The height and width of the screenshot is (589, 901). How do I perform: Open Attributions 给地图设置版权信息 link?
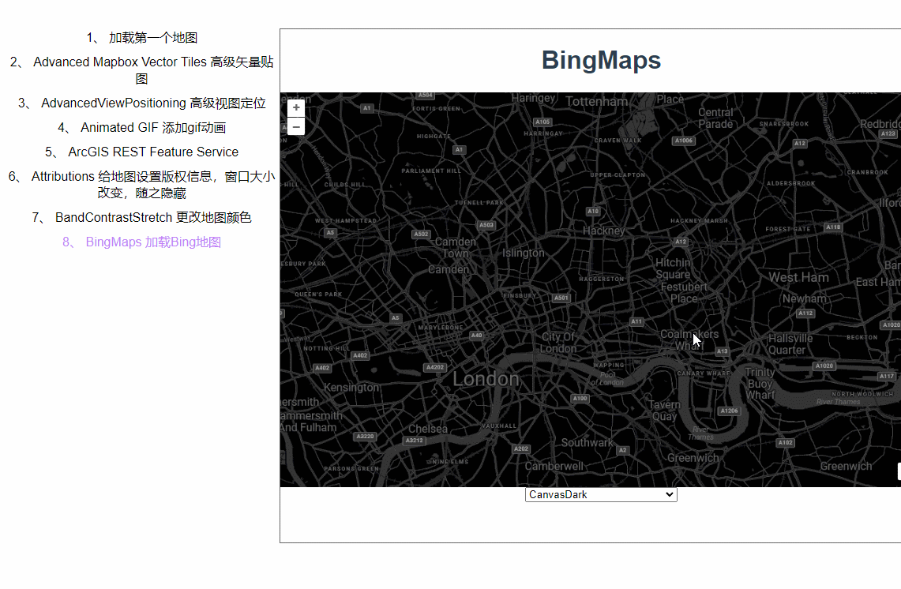[x=142, y=185]
